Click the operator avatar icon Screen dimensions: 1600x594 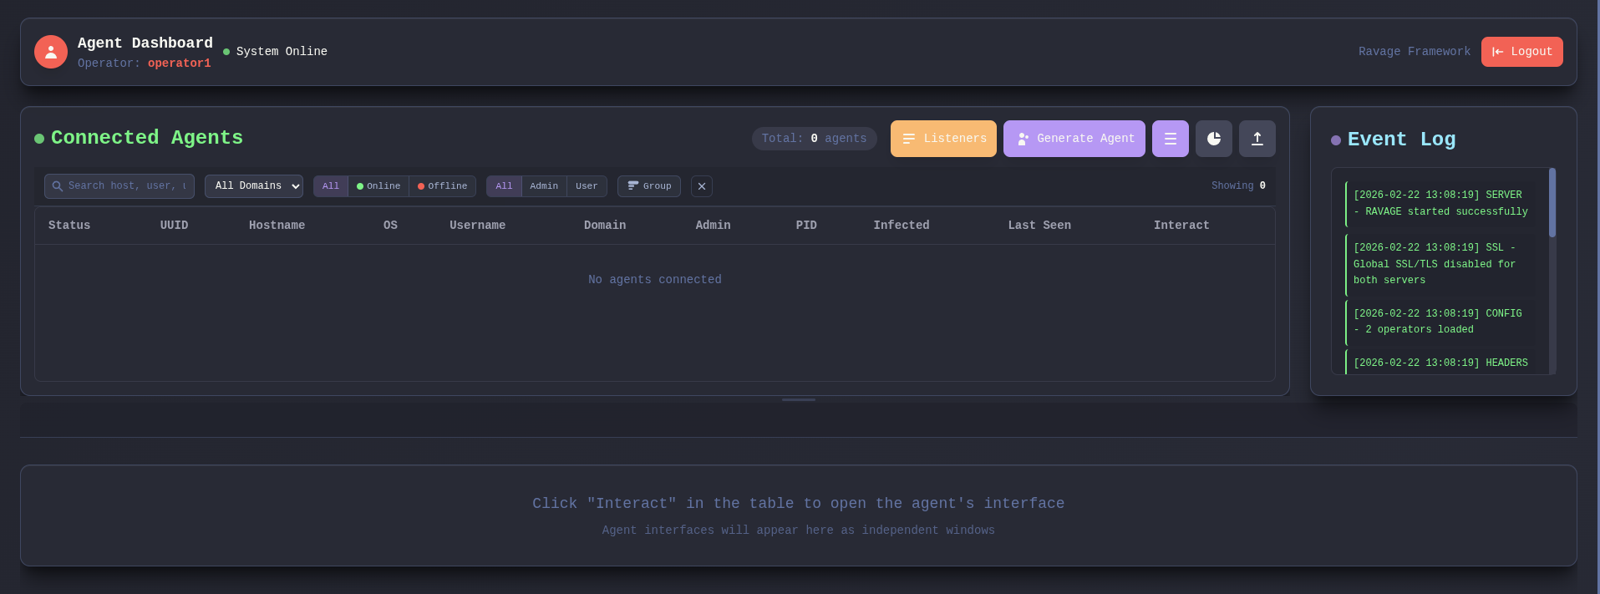click(51, 52)
